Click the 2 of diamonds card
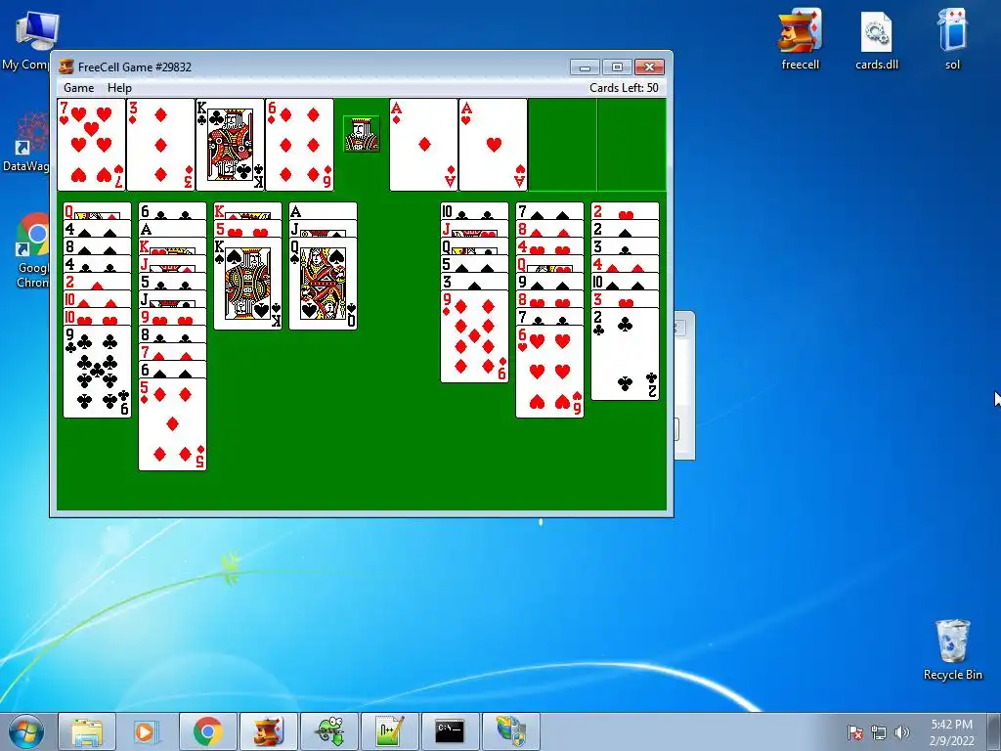 coord(97,282)
